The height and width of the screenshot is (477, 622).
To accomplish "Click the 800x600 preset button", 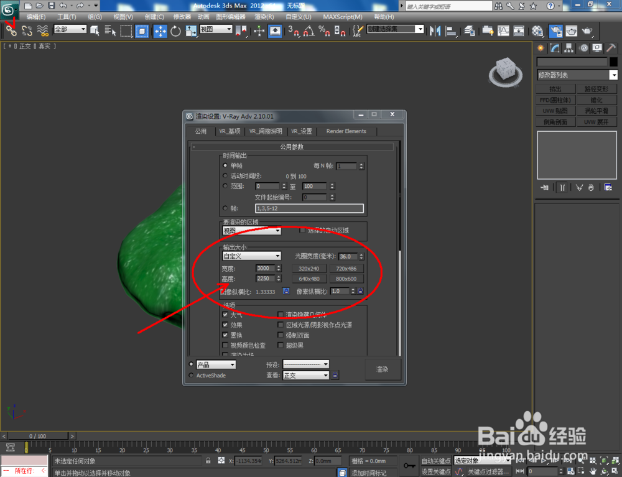I will click(346, 279).
